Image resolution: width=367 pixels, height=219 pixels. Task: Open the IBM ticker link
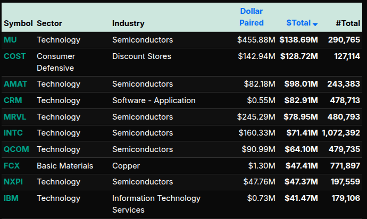click(11, 198)
